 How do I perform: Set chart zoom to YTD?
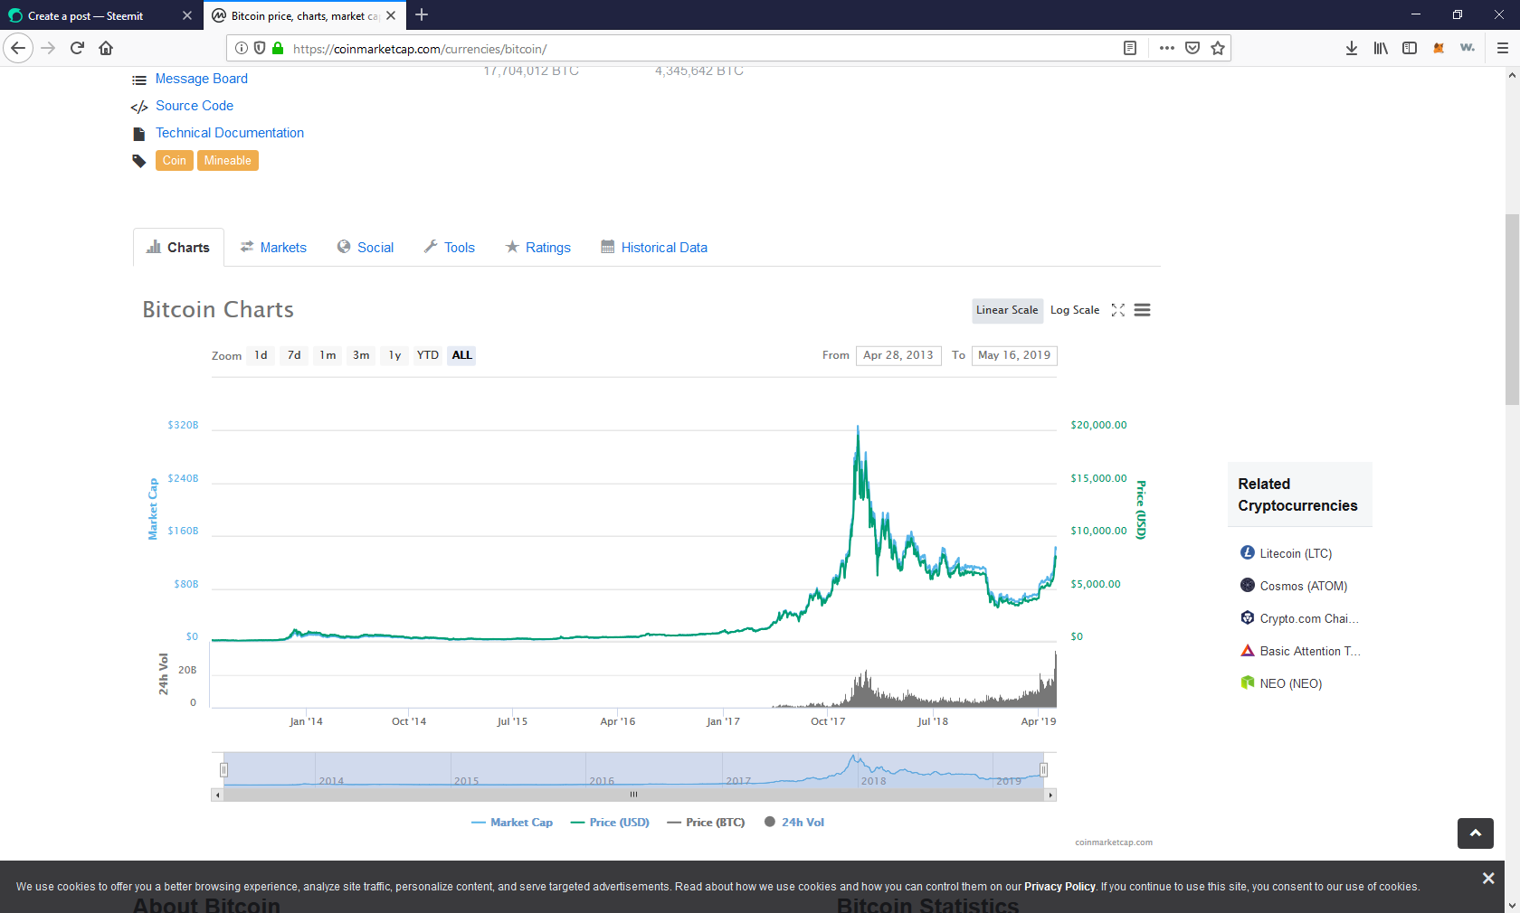coord(428,355)
